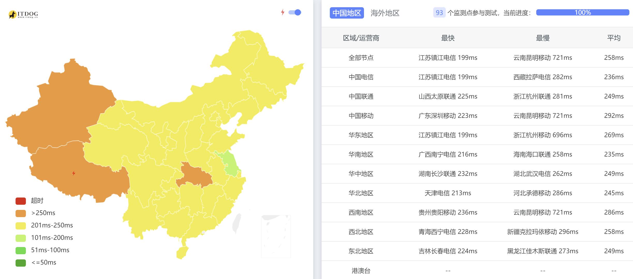Viewport: 633px width, 279px height.
Task: Toggle the 51ms-100ms legend swatch
Action: [21, 250]
